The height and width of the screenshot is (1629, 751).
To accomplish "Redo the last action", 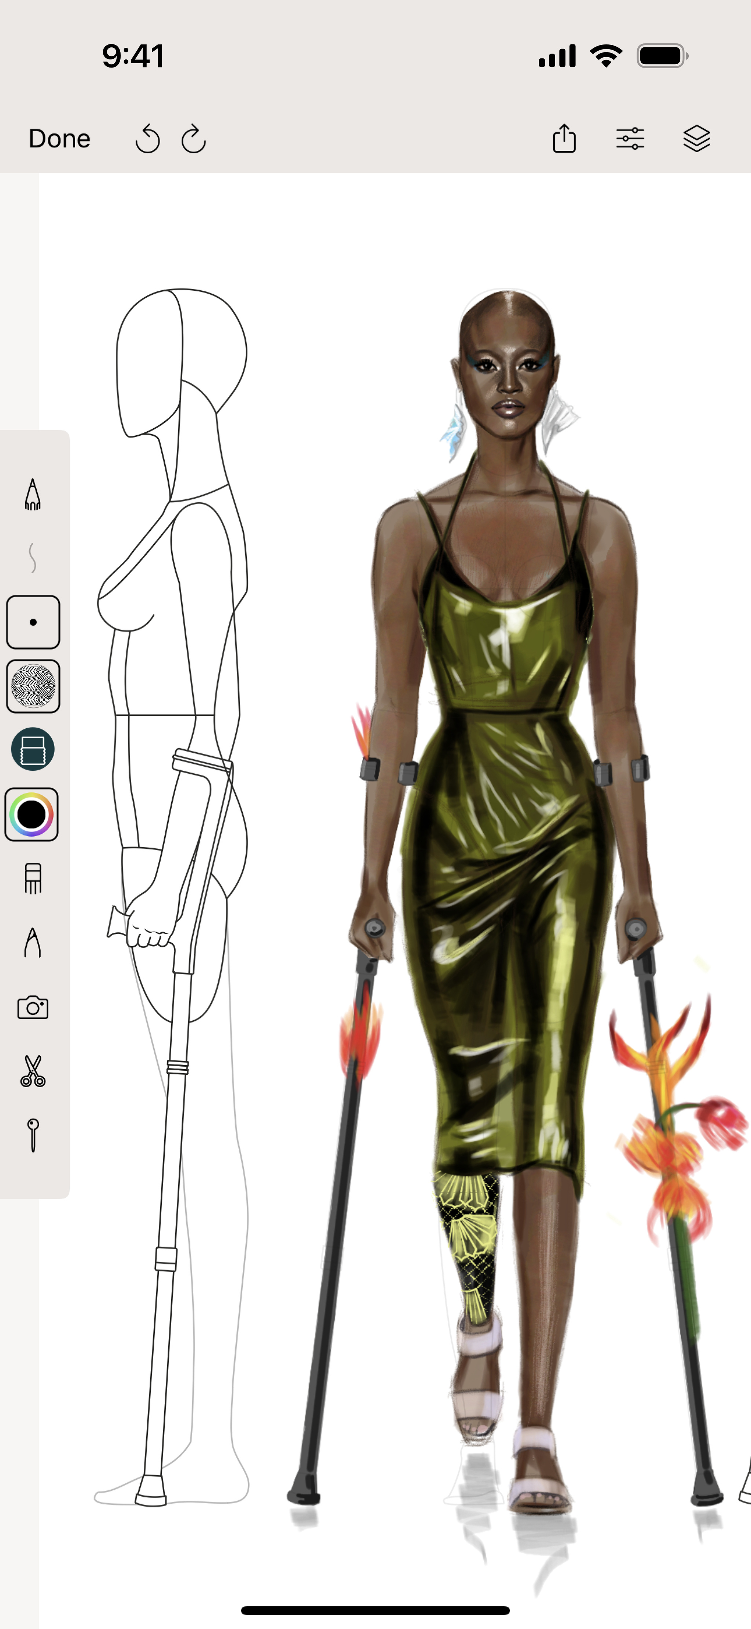I will [x=193, y=138].
